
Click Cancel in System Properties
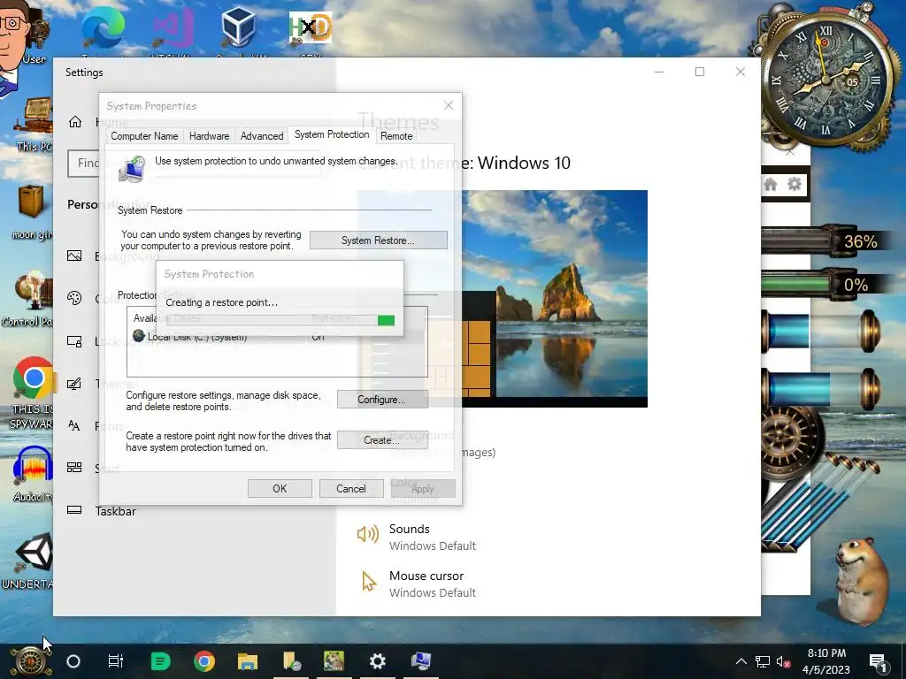(x=351, y=488)
